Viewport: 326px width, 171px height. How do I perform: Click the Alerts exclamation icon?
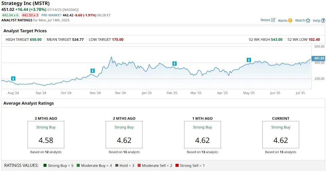click(x=290, y=20)
